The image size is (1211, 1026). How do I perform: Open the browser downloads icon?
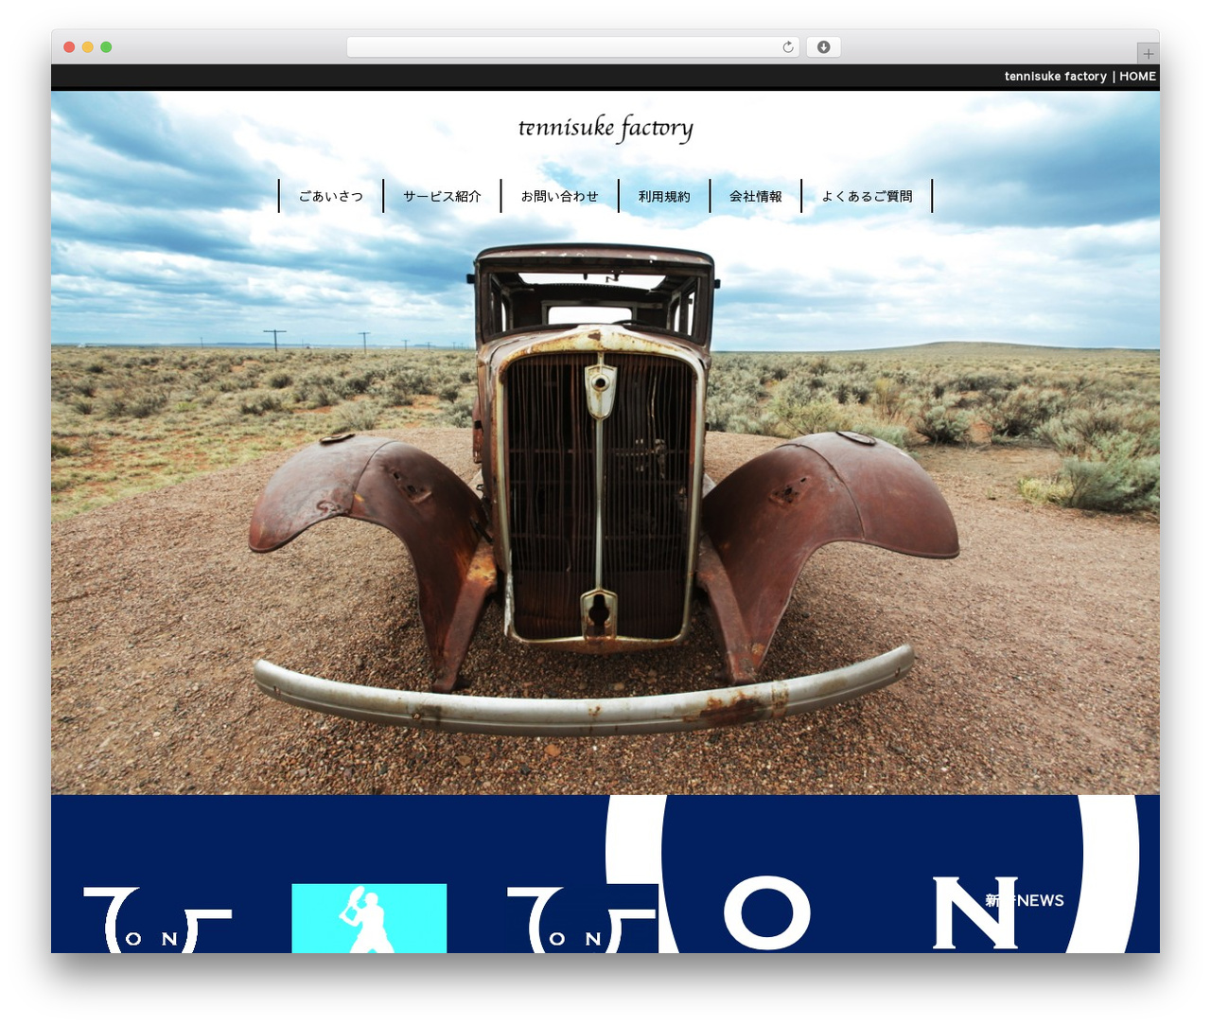pos(823,47)
